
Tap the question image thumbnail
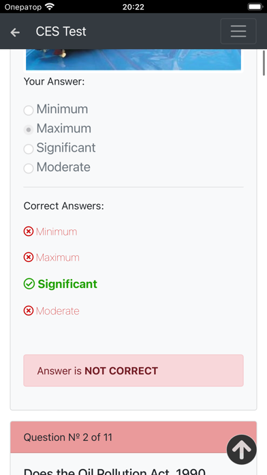[133, 59]
